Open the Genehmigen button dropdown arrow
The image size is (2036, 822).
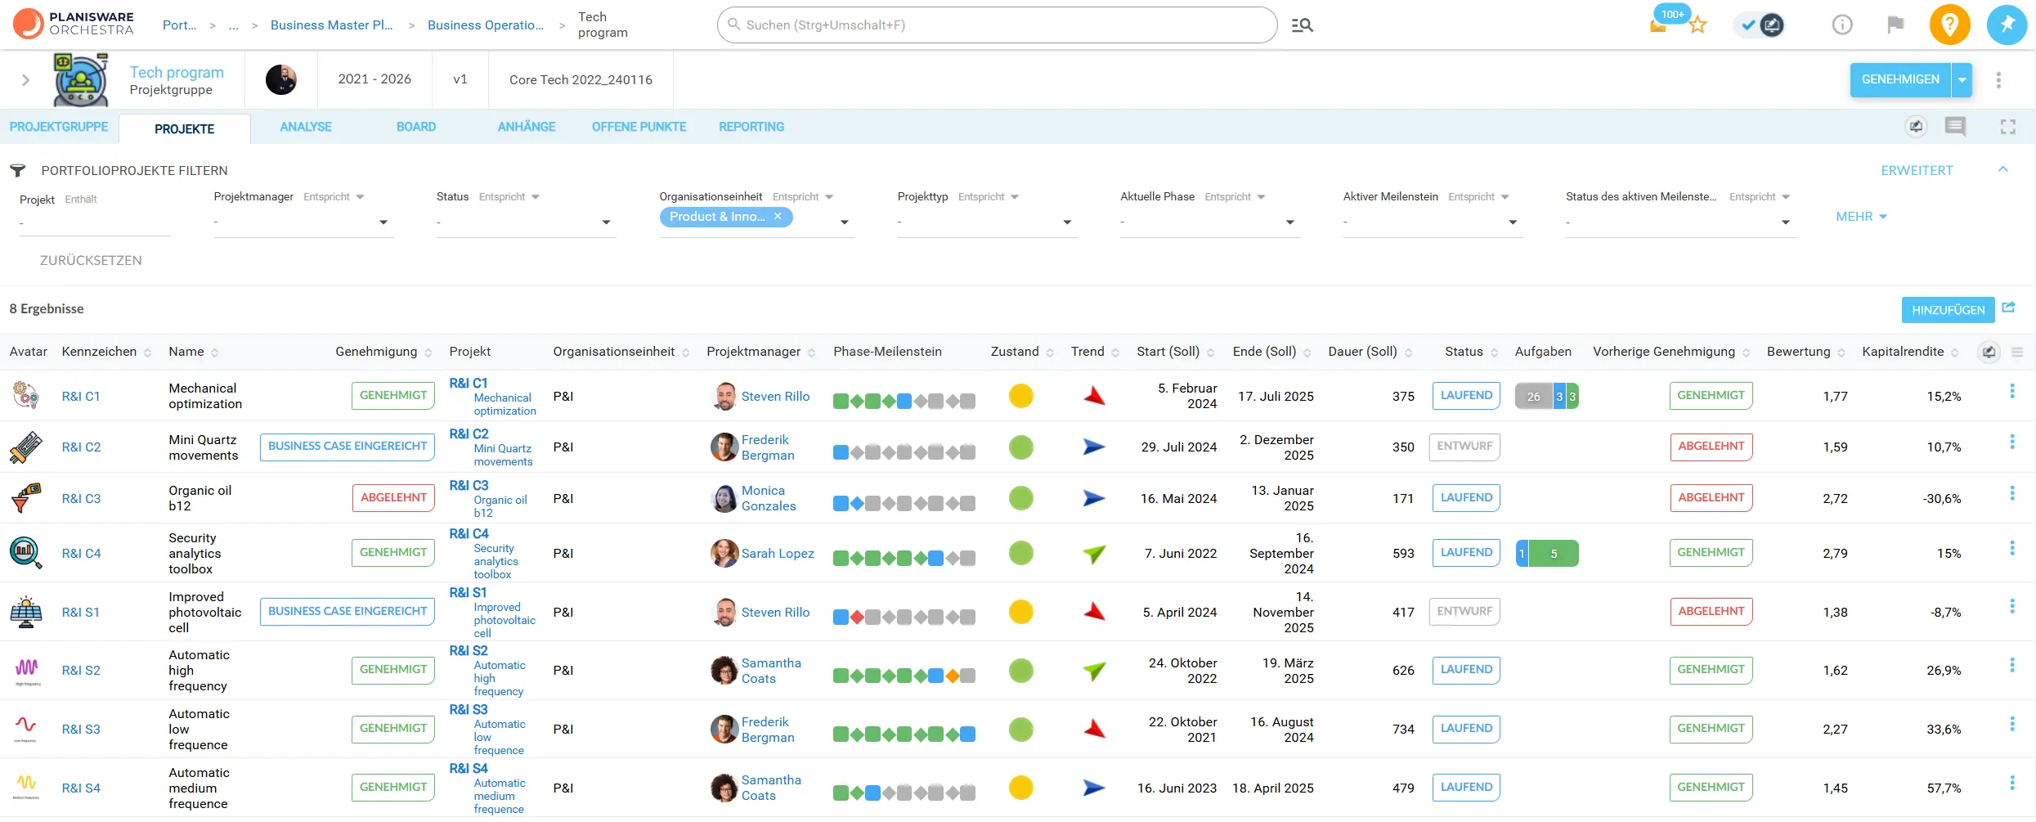[x=1962, y=80]
